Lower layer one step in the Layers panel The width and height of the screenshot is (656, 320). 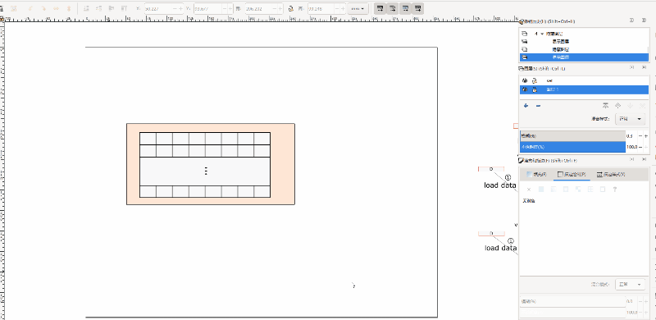(x=630, y=106)
